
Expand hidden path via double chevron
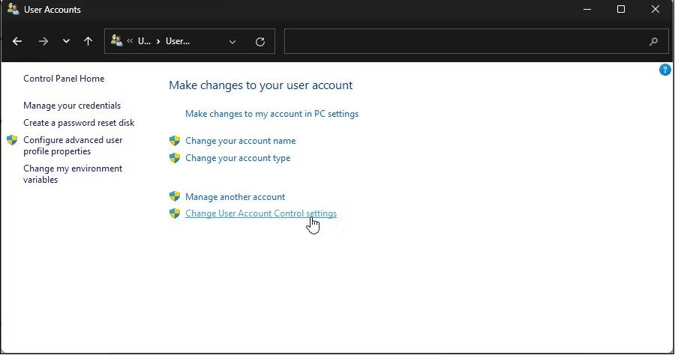point(130,42)
